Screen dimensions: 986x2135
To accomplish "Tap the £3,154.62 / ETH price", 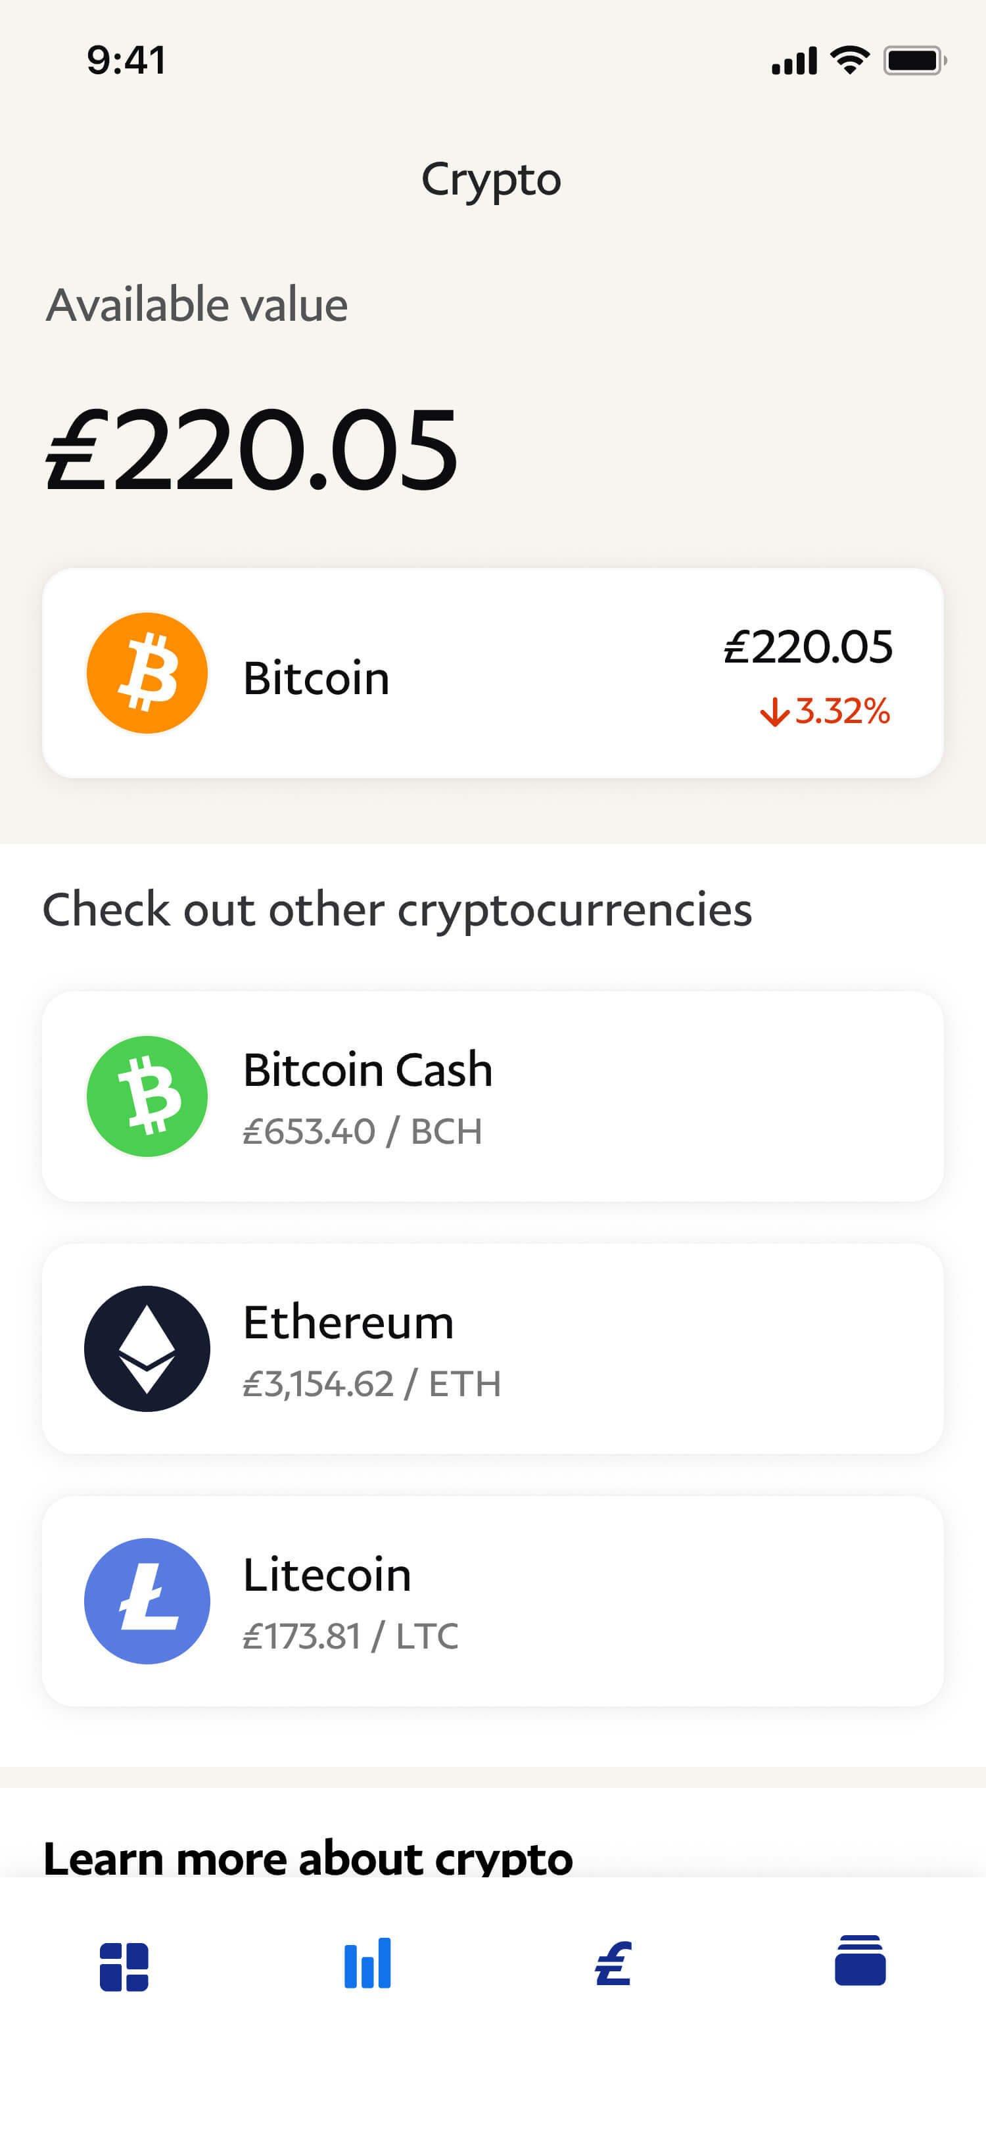I will 371,1384.
